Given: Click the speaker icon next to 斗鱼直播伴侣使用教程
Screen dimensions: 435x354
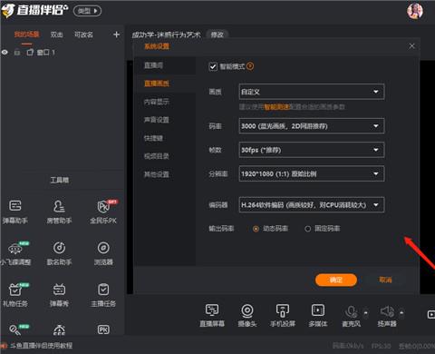Looking at the screenshot, I should (x=4, y=346).
